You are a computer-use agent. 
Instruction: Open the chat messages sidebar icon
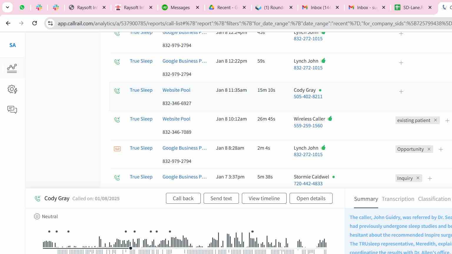click(12, 110)
